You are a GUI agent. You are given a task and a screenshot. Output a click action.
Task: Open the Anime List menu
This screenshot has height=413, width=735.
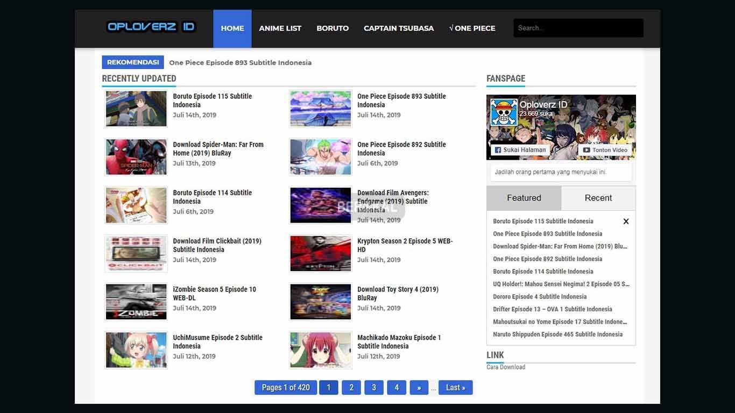point(280,29)
